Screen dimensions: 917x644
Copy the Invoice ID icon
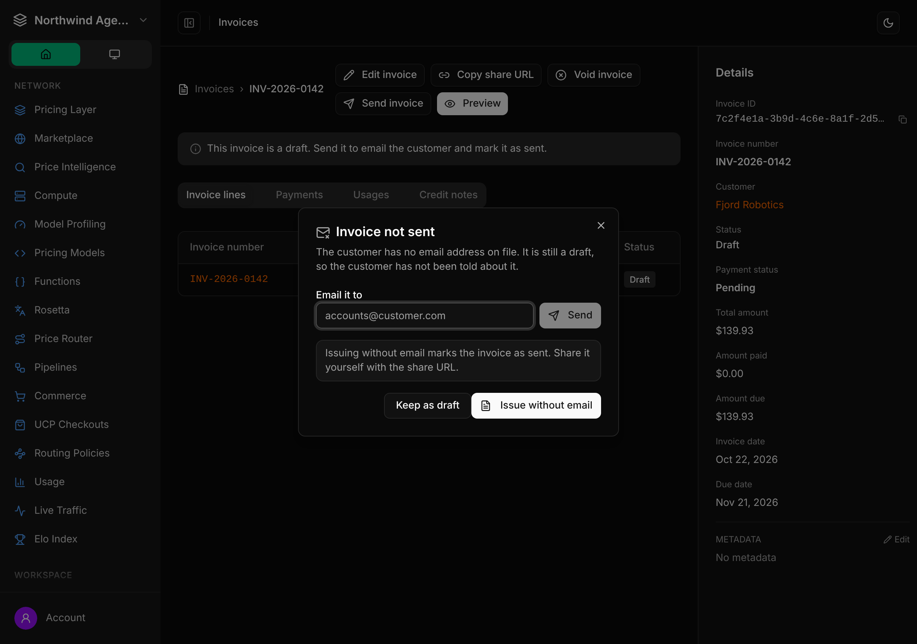pos(902,119)
